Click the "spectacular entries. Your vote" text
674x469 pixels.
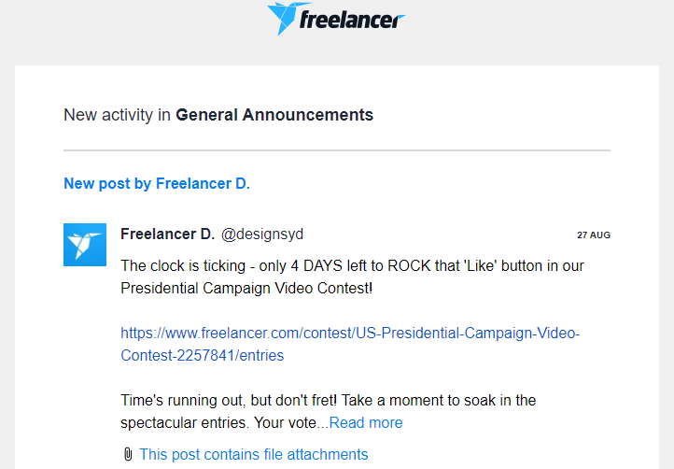tap(218, 423)
